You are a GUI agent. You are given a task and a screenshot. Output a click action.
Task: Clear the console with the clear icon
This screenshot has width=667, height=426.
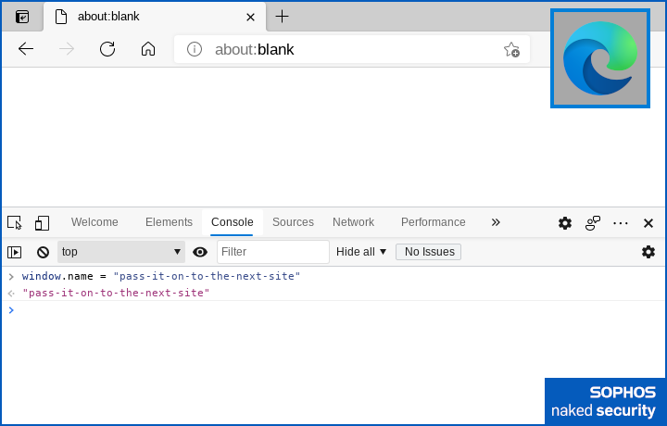click(x=43, y=252)
